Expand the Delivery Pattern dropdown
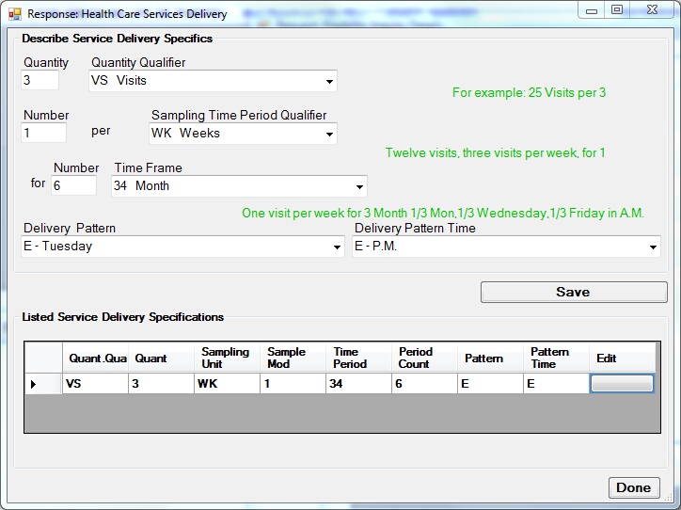The height and width of the screenshot is (510, 681). point(337,247)
